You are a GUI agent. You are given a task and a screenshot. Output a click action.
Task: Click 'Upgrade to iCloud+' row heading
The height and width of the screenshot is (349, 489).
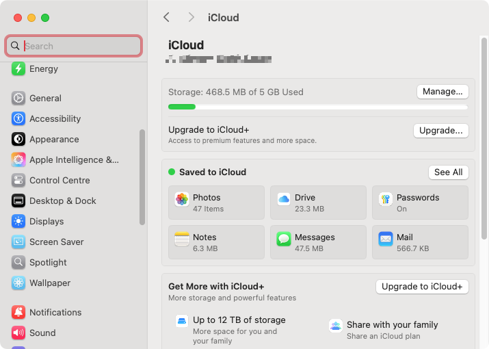[209, 130]
